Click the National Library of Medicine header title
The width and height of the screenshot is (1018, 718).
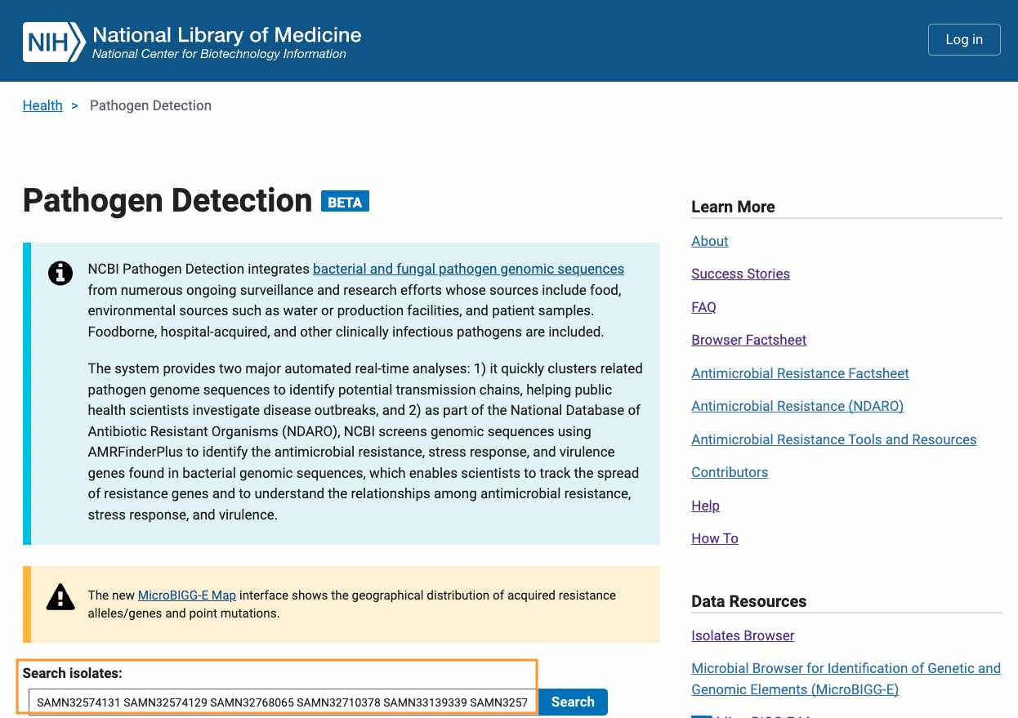[227, 35]
